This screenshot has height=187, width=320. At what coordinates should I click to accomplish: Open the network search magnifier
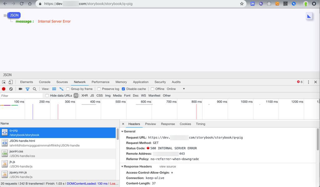pyautogui.click(x=35, y=89)
